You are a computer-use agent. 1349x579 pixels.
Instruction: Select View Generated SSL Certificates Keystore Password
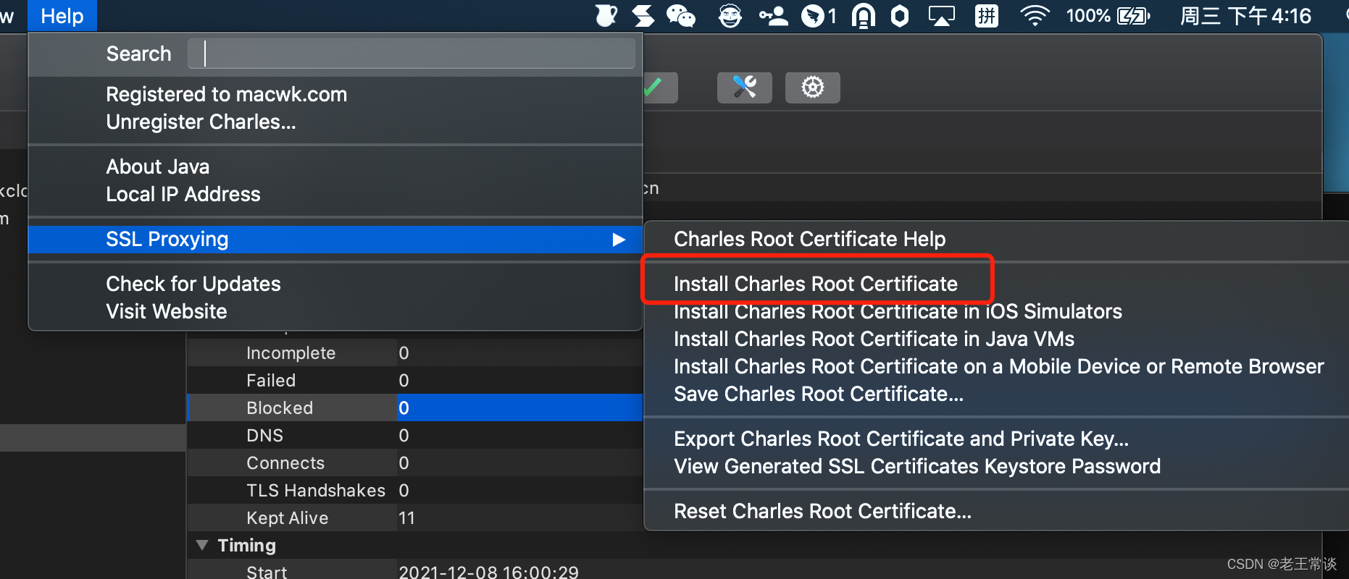(x=917, y=466)
